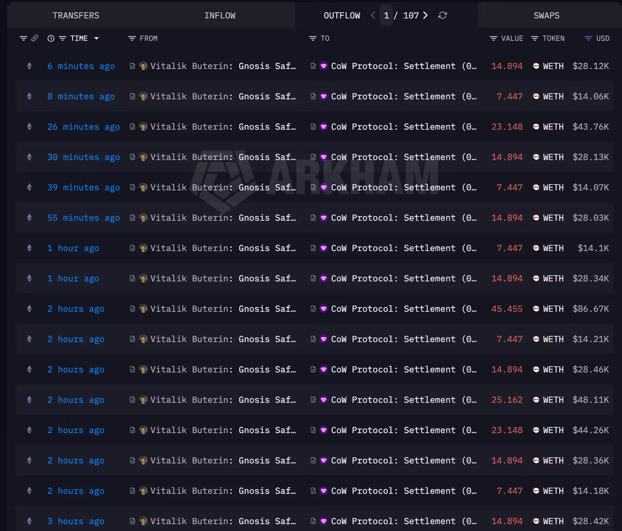Screen dimensions: 622x531
Task: Click Ethereum icon in the 55 minutes ago row
Action: pyautogui.click(x=30, y=217)
